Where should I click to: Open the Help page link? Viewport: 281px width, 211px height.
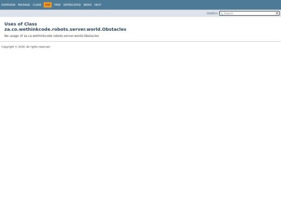pyautogui.click(x=98, y=5)
